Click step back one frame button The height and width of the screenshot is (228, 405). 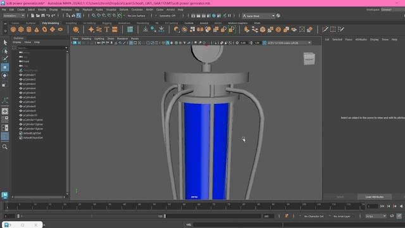[389, 206]
